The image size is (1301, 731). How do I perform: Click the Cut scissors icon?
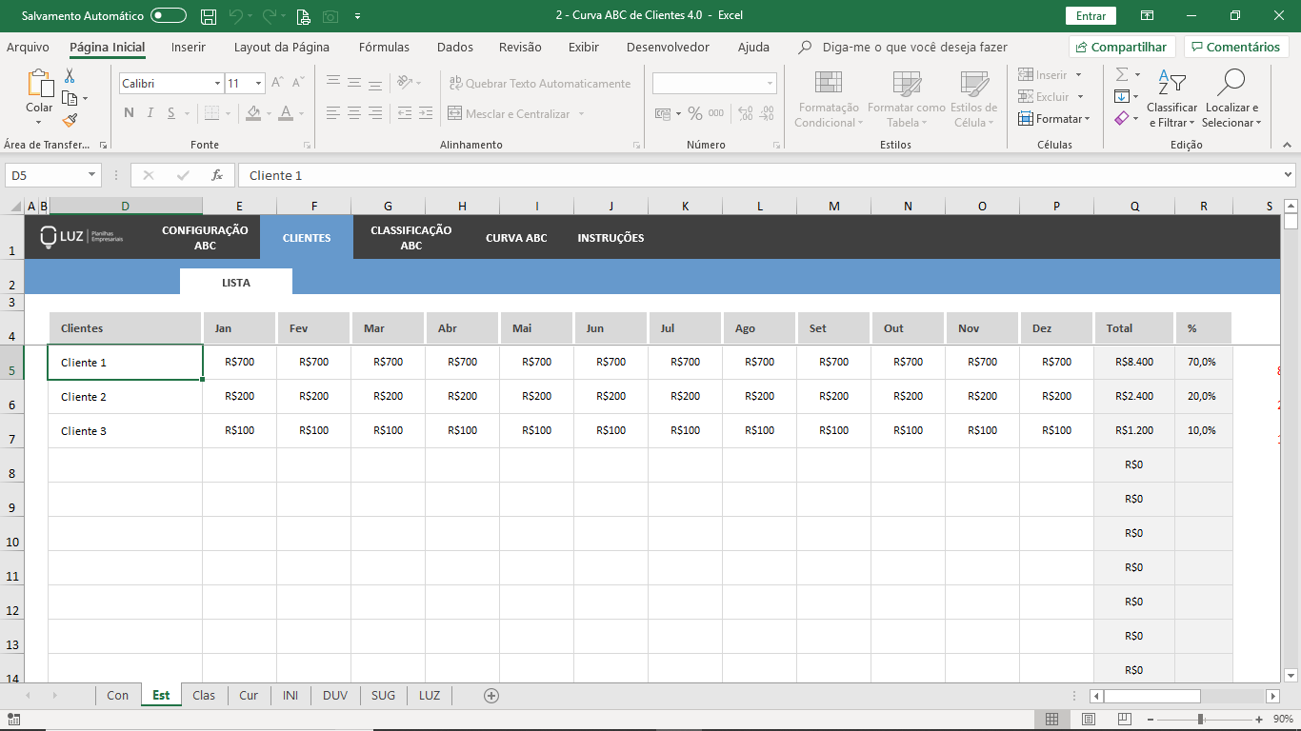70,76
